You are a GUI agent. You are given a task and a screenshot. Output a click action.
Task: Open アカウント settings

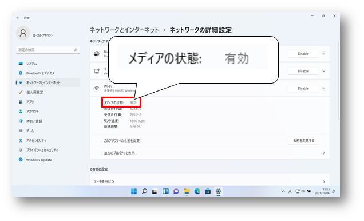point(48,112)
